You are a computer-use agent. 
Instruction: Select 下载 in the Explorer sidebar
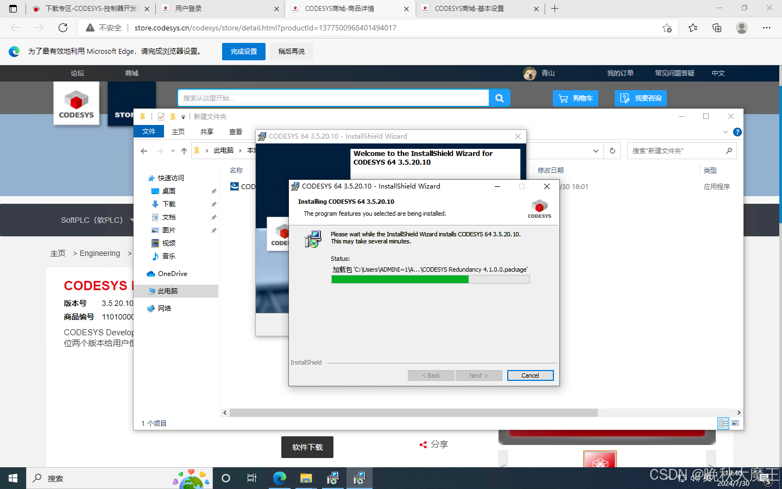[169, 204]
